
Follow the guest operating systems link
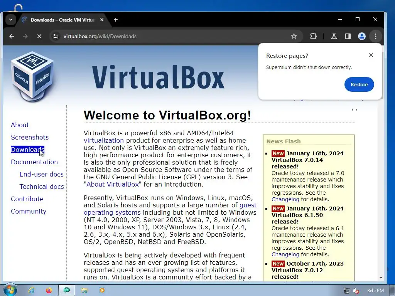tap(112, 212)
